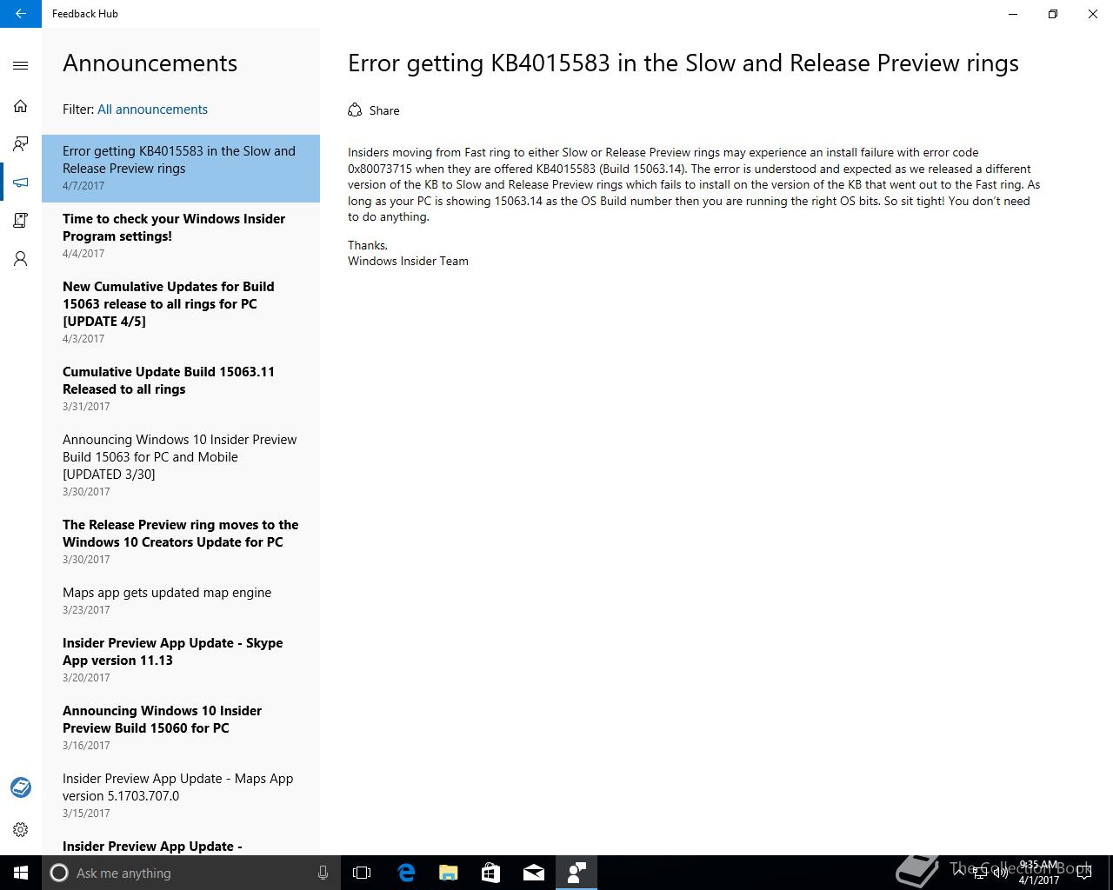Click the Share label text
Viewport: 1113px width, 890px height.
[x=384, y=110]
